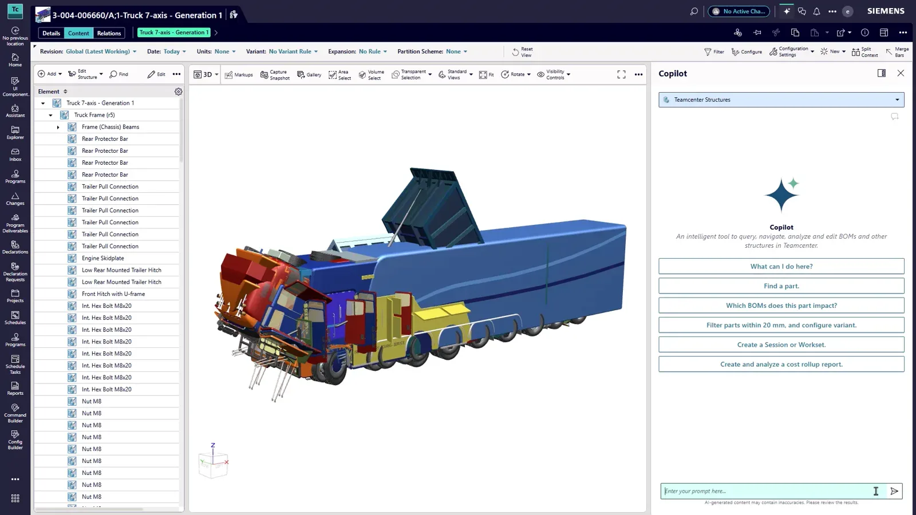The image size is (916, 515).
Task: Toggle Split Context view
Action: click(x=864, y=51)
